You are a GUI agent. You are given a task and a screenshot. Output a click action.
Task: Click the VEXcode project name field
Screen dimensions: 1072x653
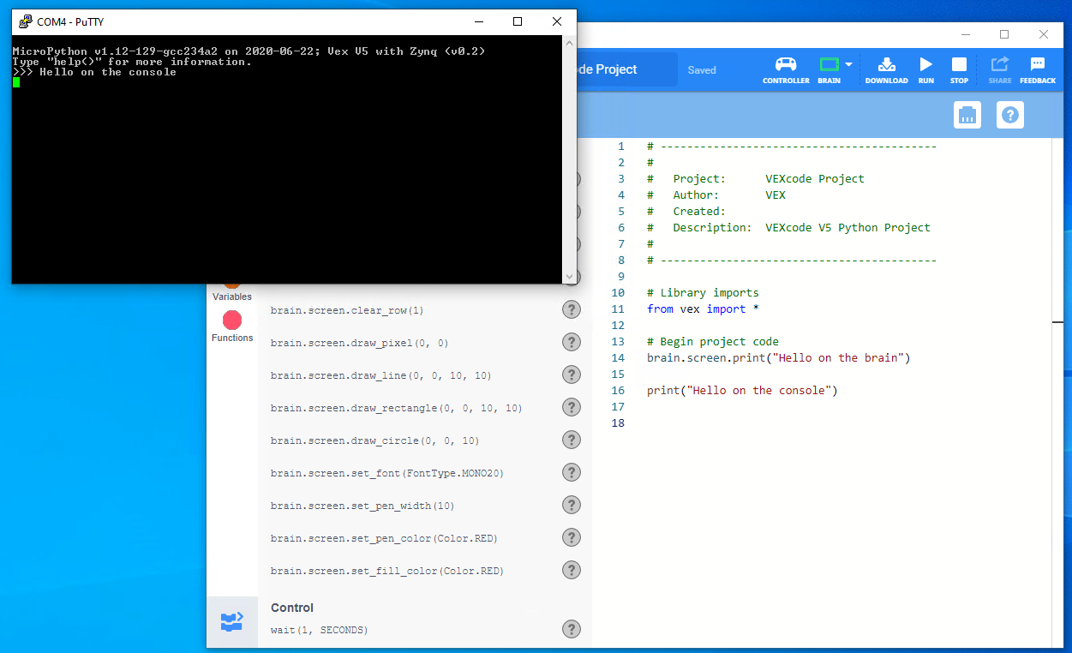(x=626, y=69)
